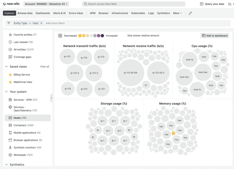Go to Dashboards

[43, 13]
